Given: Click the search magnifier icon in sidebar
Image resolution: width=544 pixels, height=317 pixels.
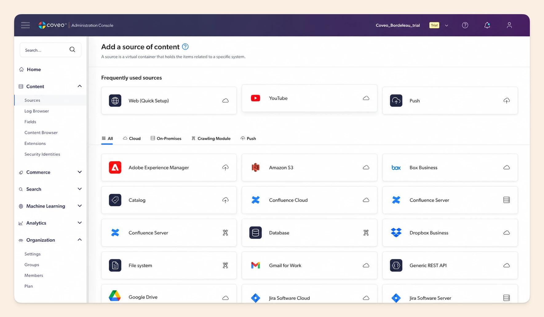Looking at the screenshot, I should pos(72,50).
